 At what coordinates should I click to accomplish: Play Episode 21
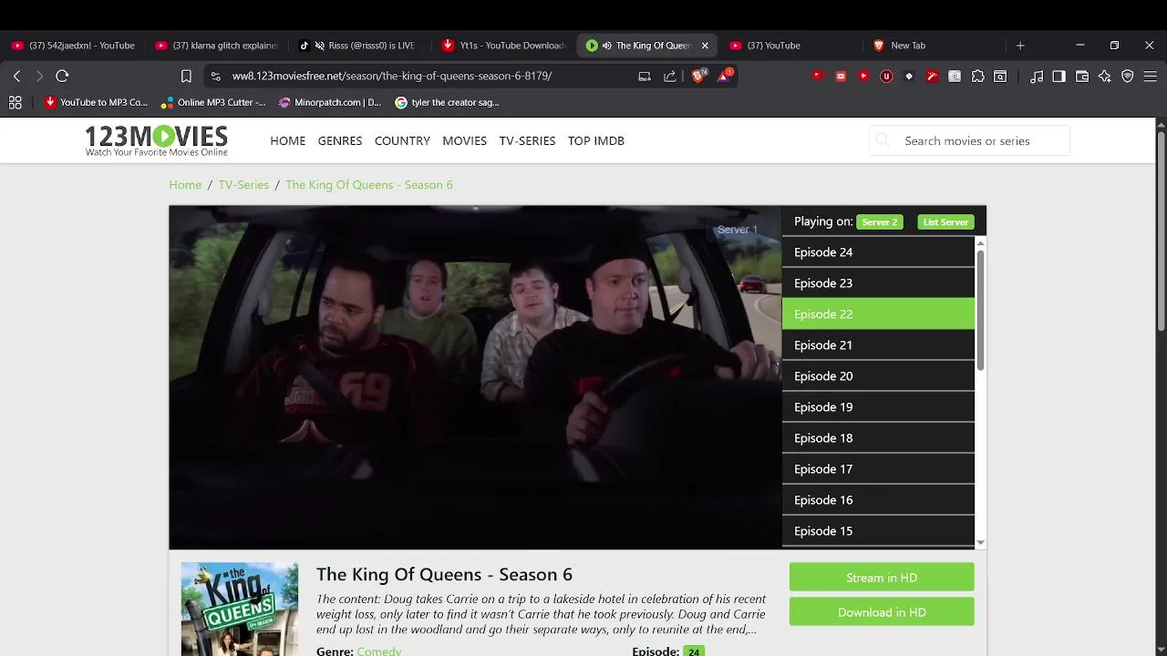click(x=878, y=345)
